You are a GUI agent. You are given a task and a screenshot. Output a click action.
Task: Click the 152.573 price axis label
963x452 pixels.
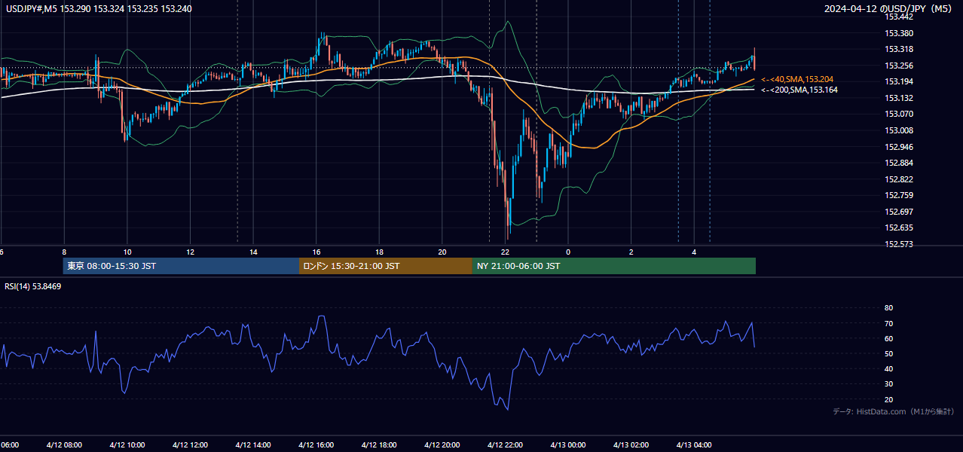click(x=898, y=244)
